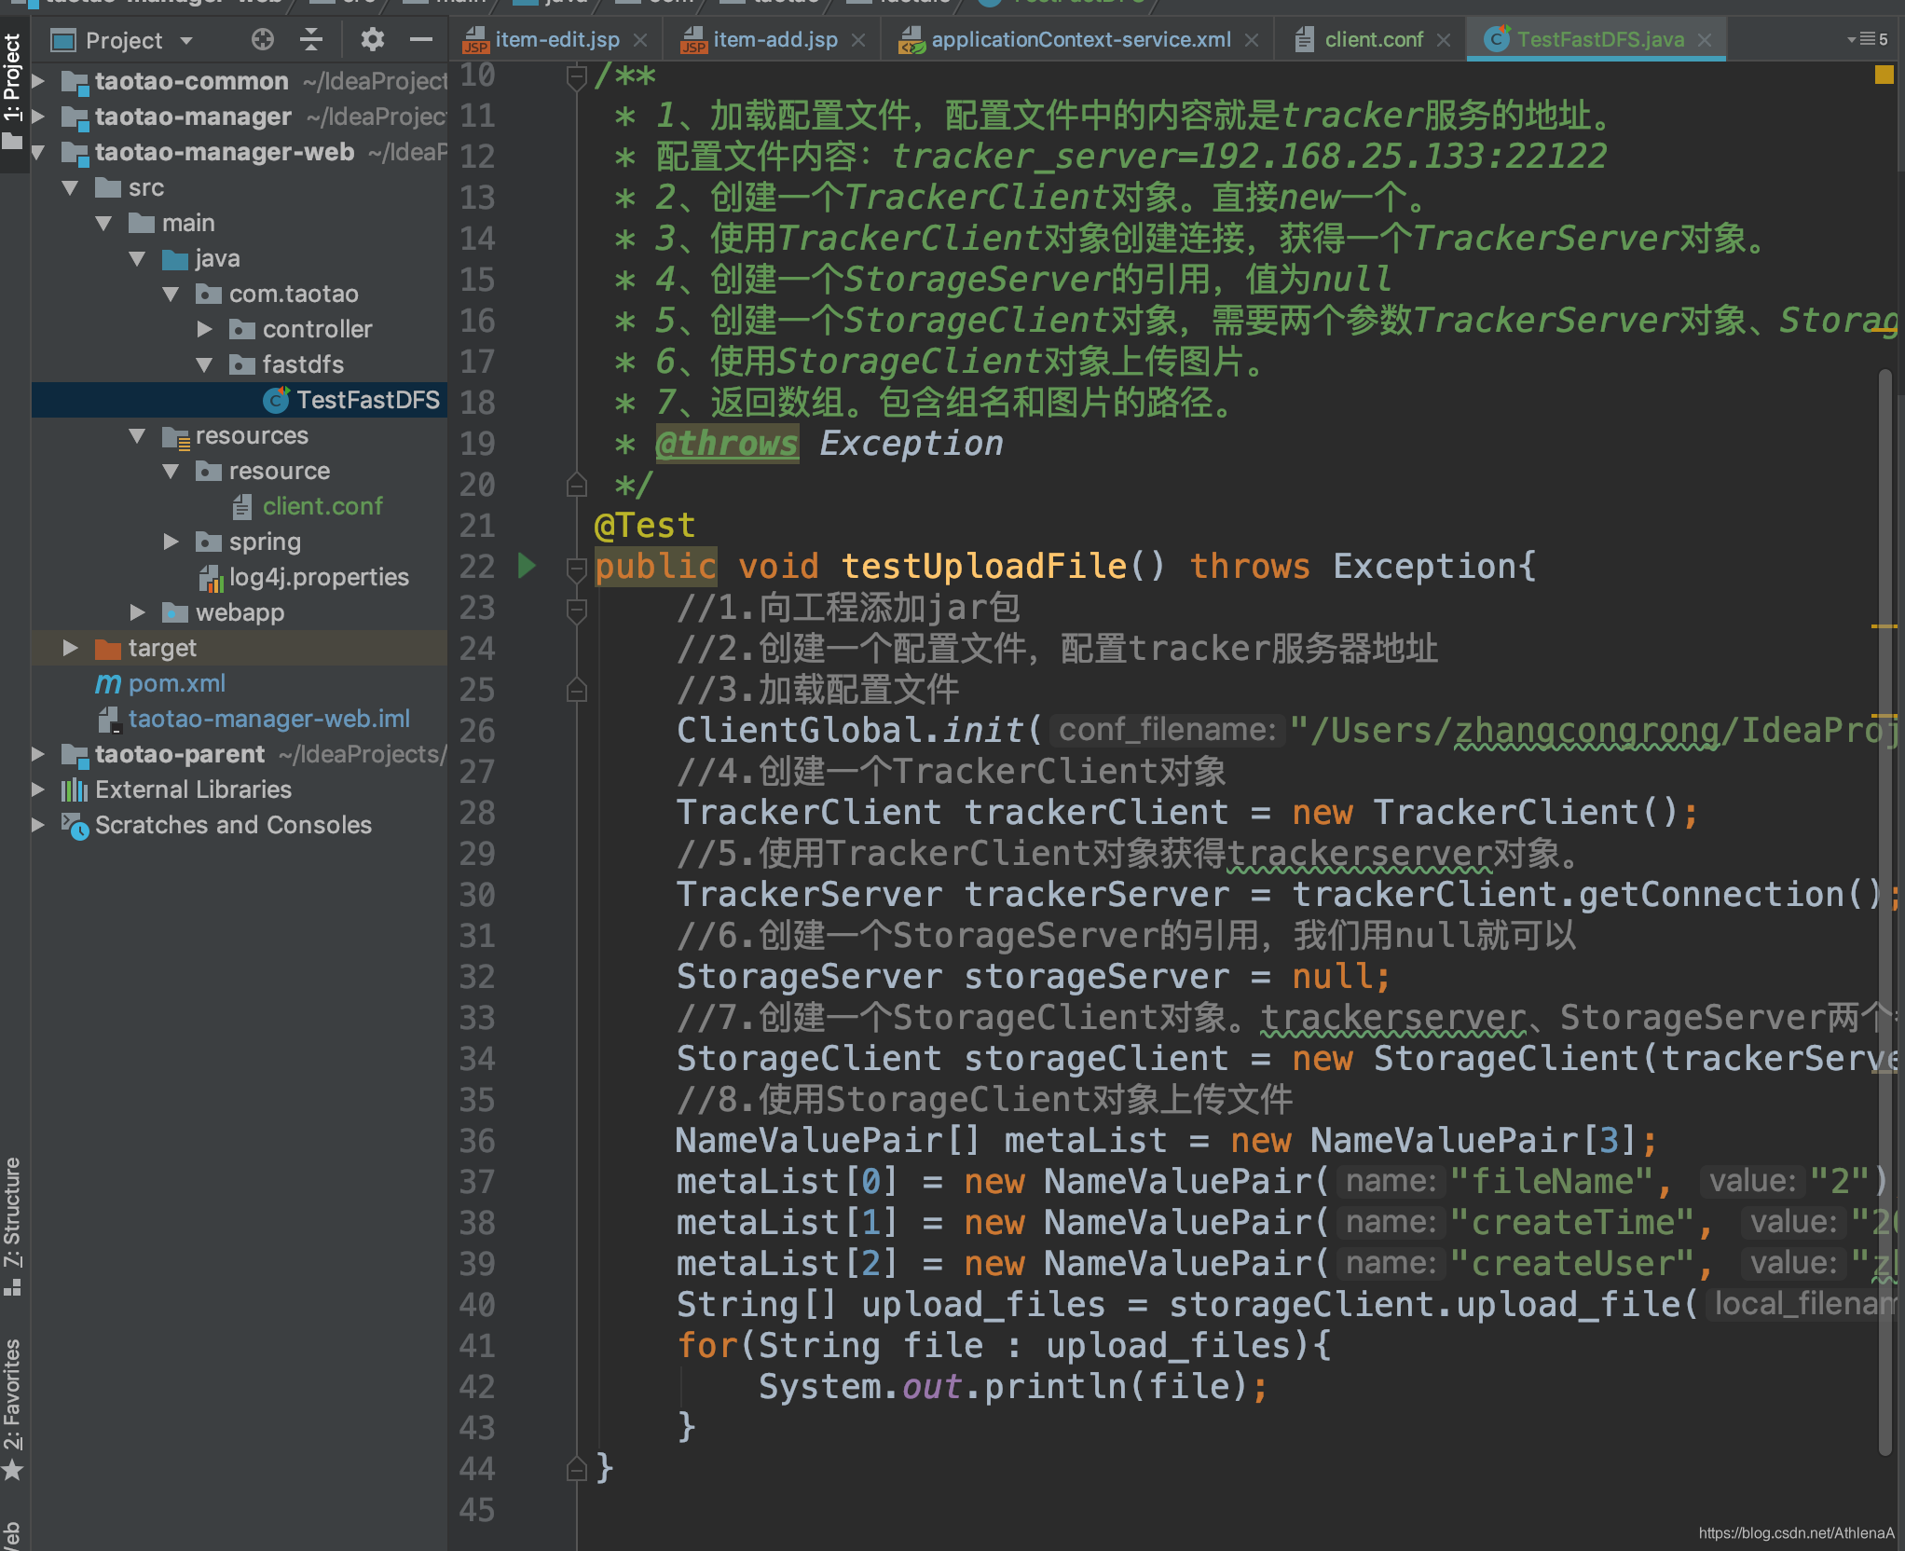Switch to item-edit.jsp tab
Image resolution: width=1905 pixels, height=1551 pixels.
pos(557,40)
